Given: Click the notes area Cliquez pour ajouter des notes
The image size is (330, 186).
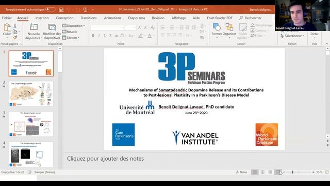Looking at the screenshot, I should coord(105,159).
